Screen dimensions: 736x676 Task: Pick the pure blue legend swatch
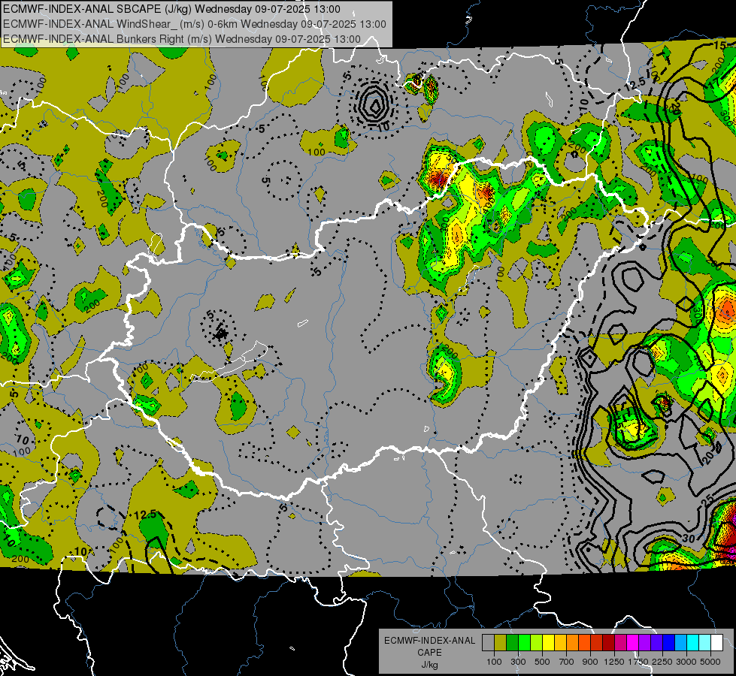click(669, 643)
